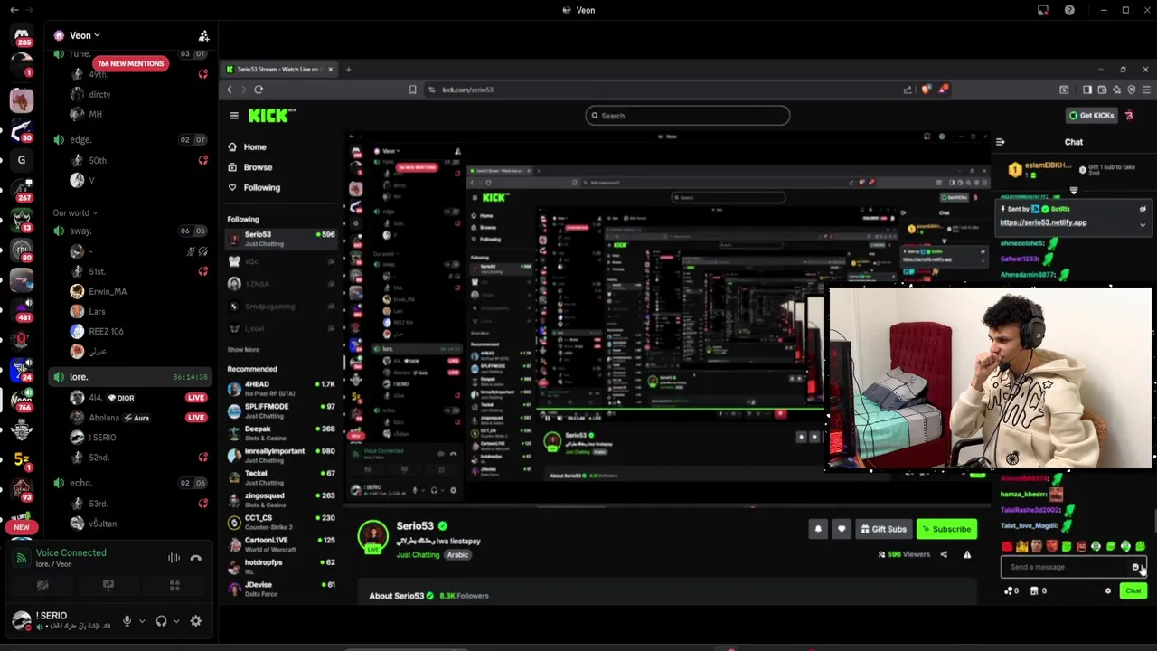Collapse the Kick chat panel
This screenshot has width=1157, height=651.
coord(1000,142)
